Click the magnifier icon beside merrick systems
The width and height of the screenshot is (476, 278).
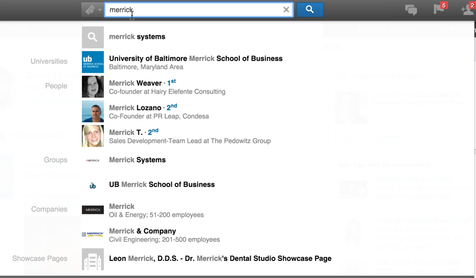93,37
